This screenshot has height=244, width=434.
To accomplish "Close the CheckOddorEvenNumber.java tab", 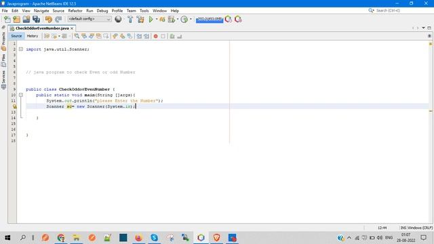I will tap(72, 28).
